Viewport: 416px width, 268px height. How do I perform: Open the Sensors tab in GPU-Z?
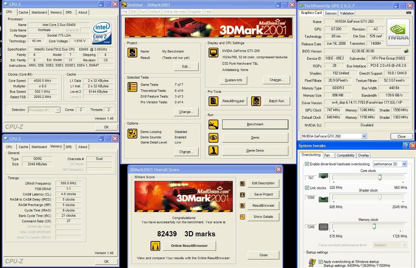331,13
